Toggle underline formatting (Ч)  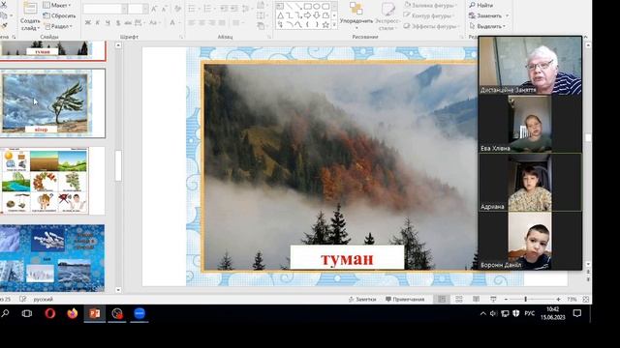click(108, 23)
